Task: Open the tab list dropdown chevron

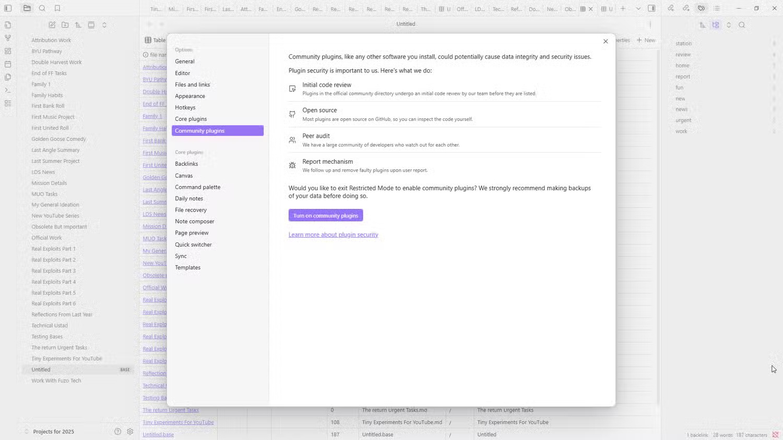Action: [x=638, y=8]
